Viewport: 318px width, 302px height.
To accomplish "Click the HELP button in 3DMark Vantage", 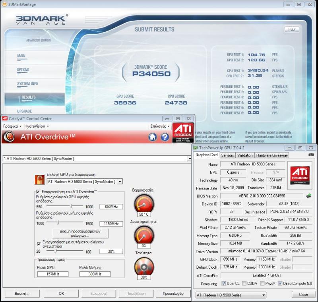I will pos(292,29).
